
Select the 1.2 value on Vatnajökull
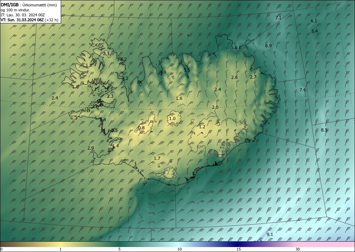point(202,127)
